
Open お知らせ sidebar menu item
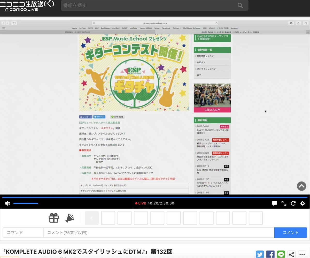click(x=212, y=62)
